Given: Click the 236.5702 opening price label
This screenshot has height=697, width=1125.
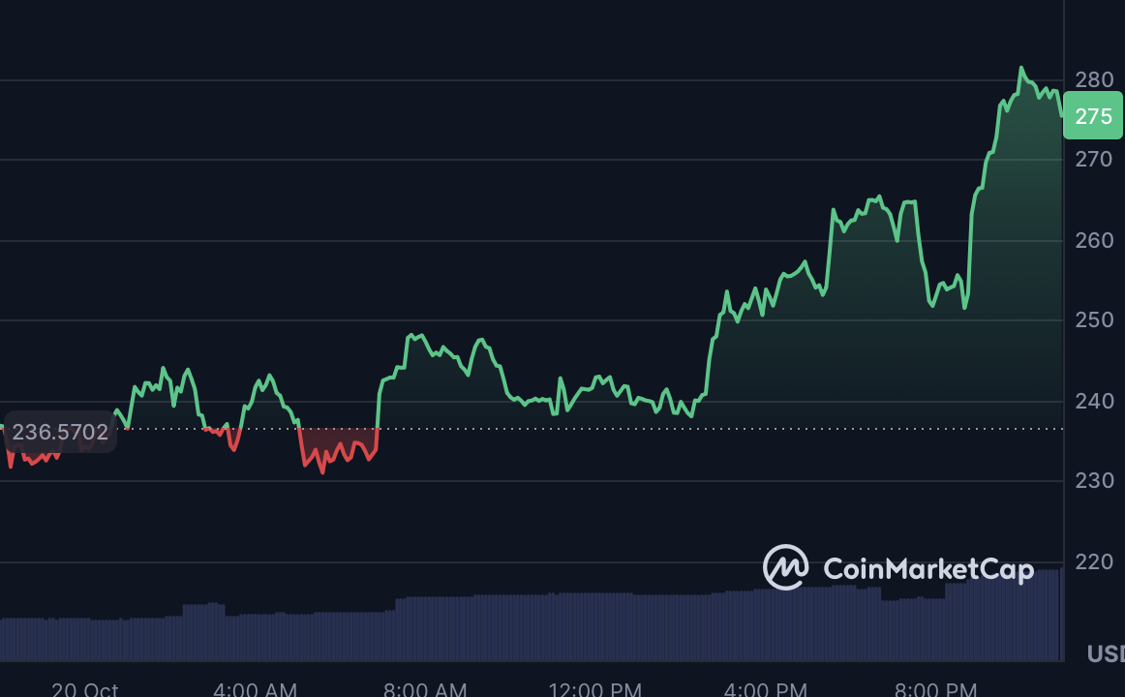Looking at the screenshot, I should 60,432.
